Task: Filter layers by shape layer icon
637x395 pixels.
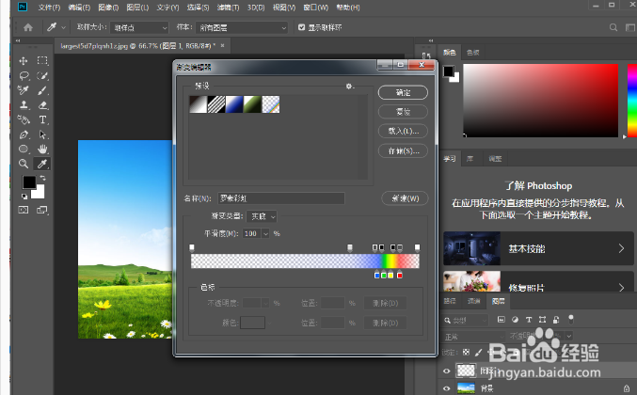Action: point(542,320)
